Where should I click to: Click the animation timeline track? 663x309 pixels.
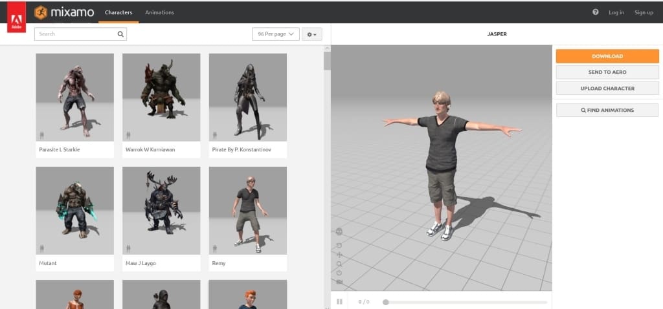click(465, 303)
